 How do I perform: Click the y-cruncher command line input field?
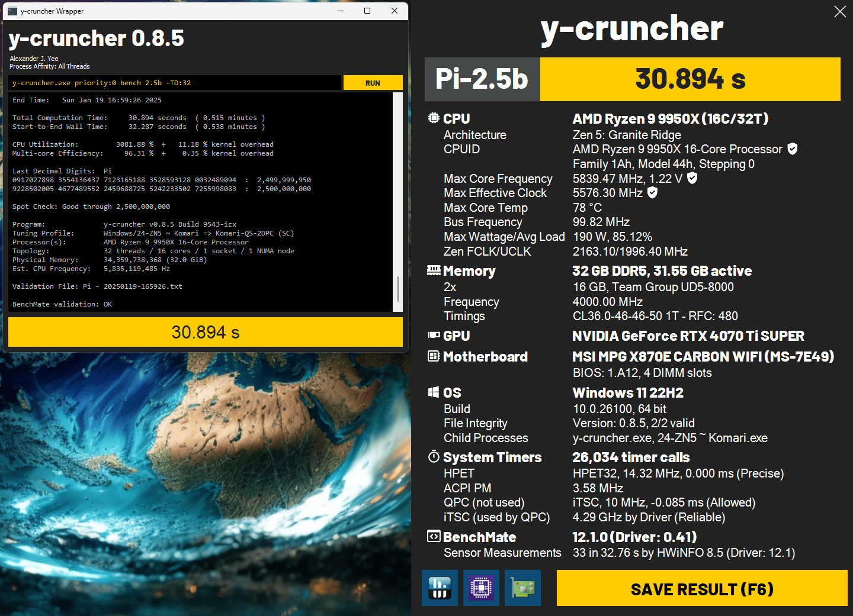[175, 83]
